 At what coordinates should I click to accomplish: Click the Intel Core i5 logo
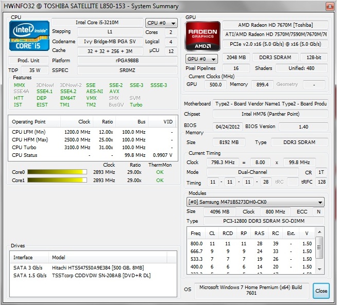pyautogui.click(x=29, y=35)
